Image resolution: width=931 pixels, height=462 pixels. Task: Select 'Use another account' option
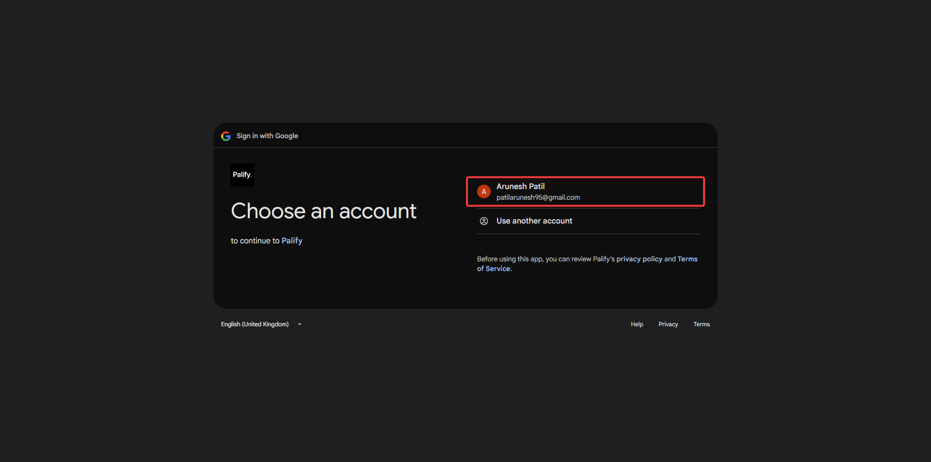coord(534,221)
